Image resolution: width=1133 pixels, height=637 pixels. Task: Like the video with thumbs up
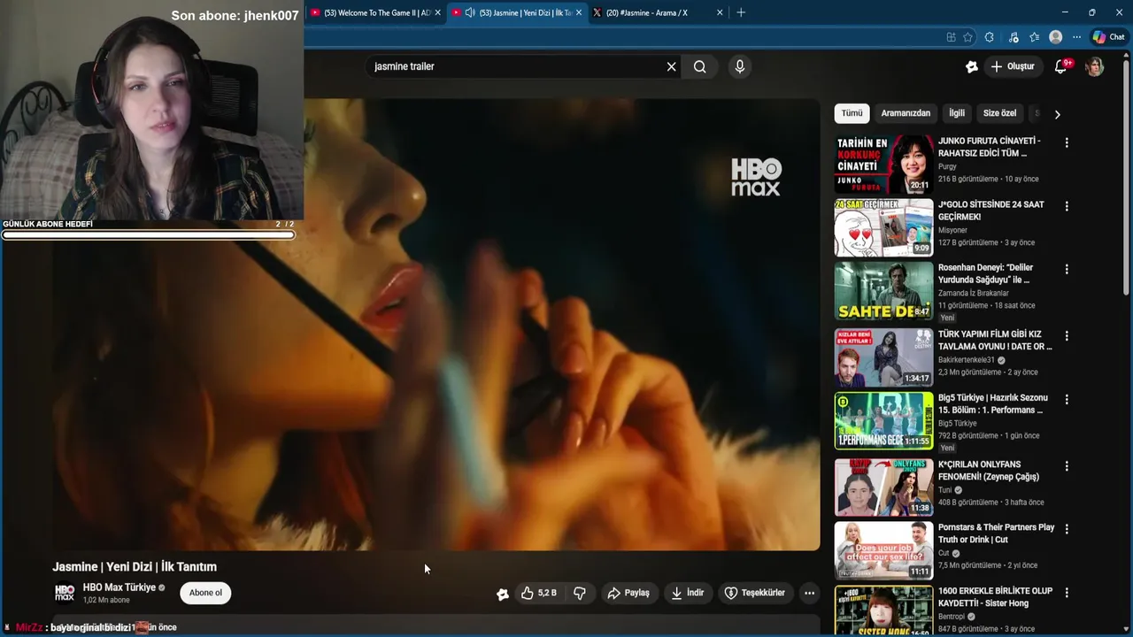tap(539, 593)
